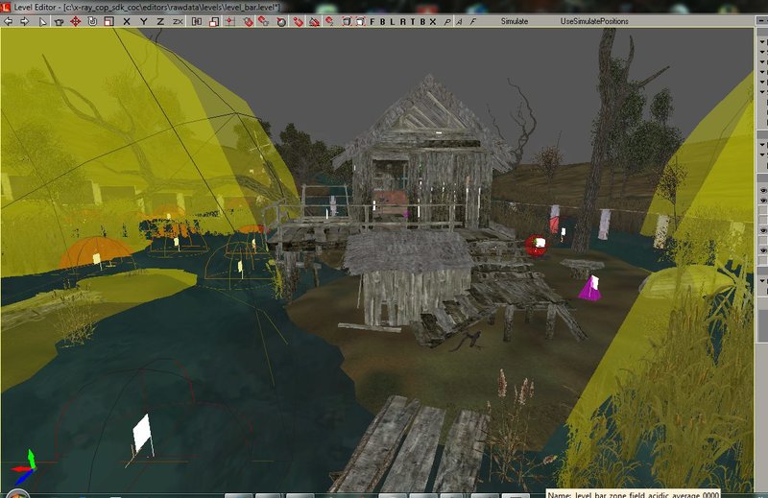Viewport: 768px width, 498px height.
Task: Toggle the topmost eye visibility icon
Action: [762, 192]
